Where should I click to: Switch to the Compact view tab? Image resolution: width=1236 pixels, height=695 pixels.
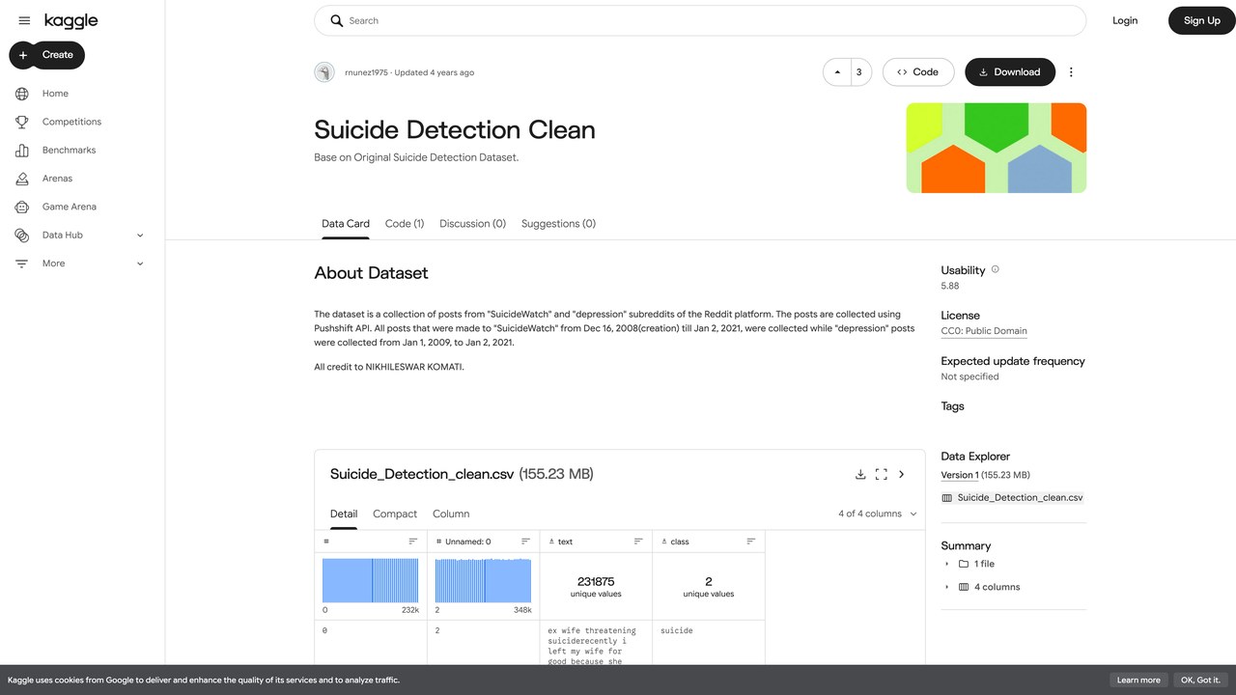pos(395,514)
